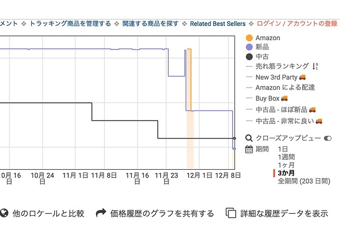Click globe icon to compare other locales

(x=4, y=213)
